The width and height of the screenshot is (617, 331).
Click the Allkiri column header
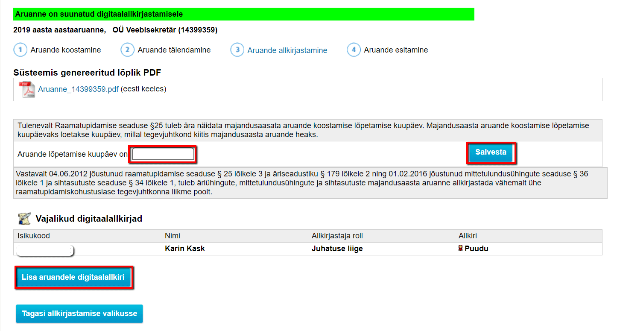click(x=468, y=236)
